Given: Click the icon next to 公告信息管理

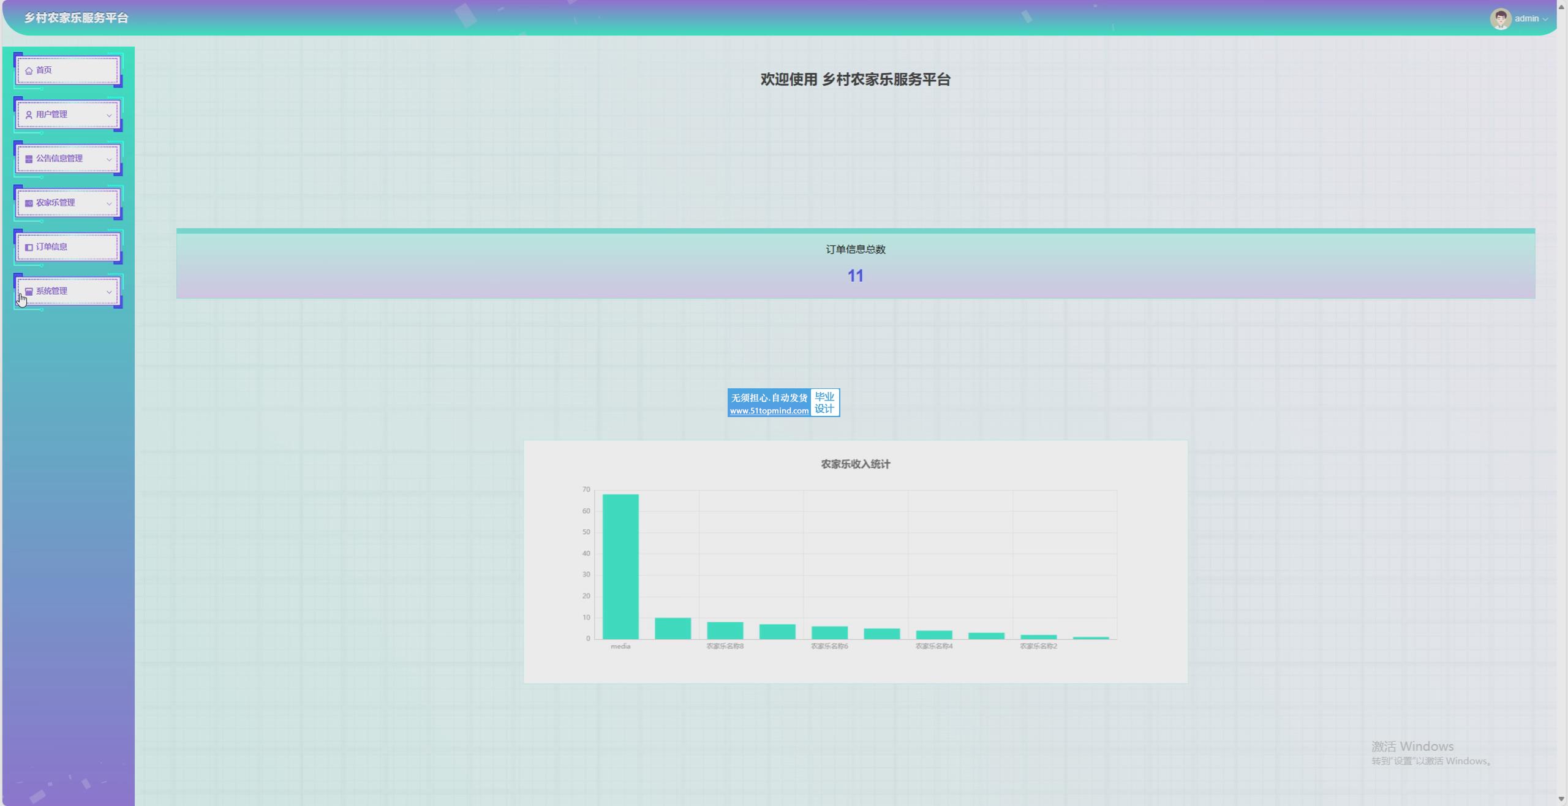Looking at the screenshot, I should tap(29, 159).
